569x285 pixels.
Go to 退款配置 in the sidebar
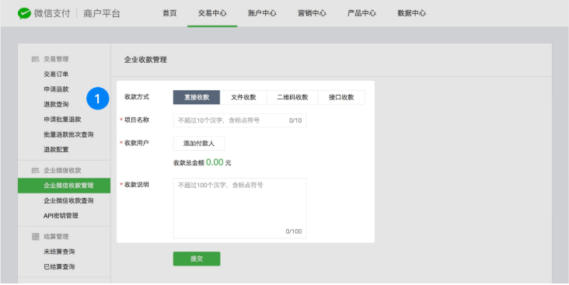(x=56, y=149)
